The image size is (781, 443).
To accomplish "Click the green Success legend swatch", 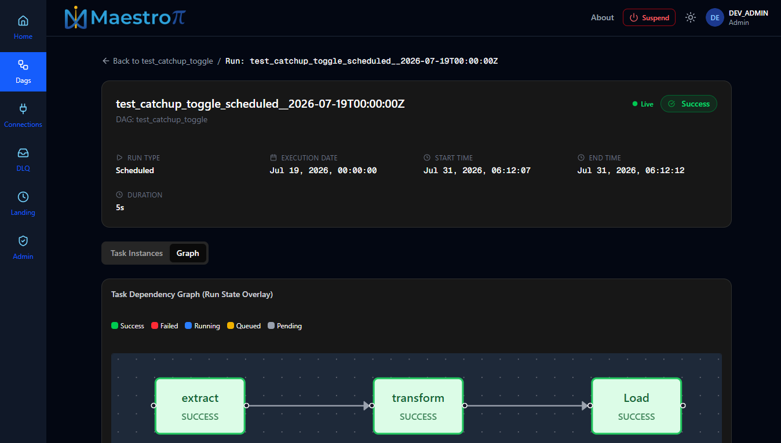I will [x=115, y=325].
